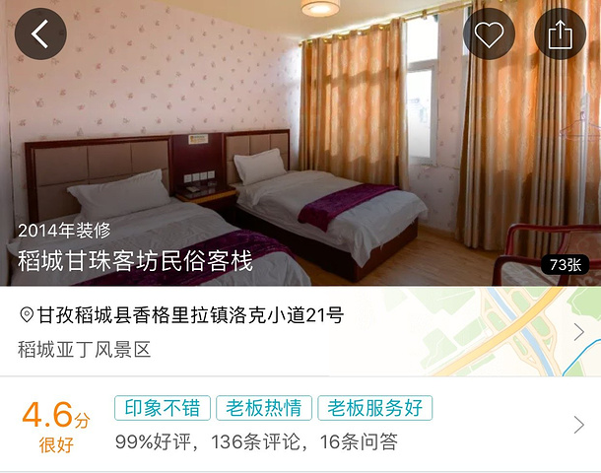
Task: Open the 16条问答 Q&A text
Action: coord(359,441)
